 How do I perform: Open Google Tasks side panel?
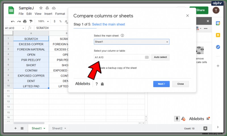tap(218, 47)
